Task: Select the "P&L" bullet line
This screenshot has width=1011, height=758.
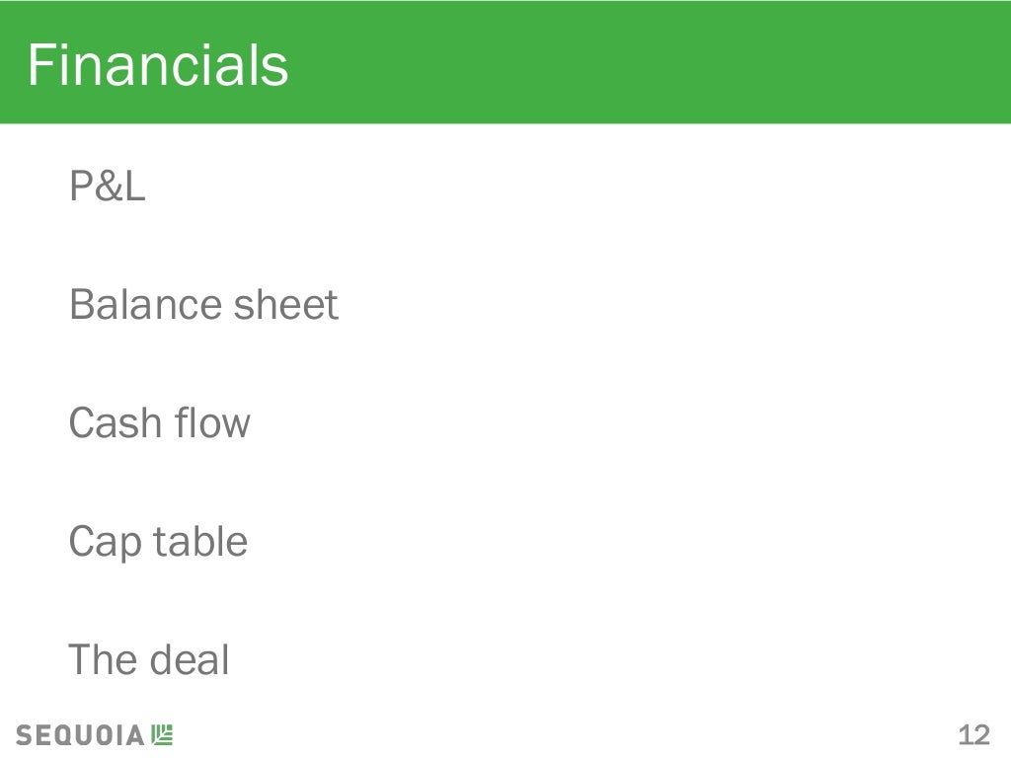Action: click(x=107, y=187)
